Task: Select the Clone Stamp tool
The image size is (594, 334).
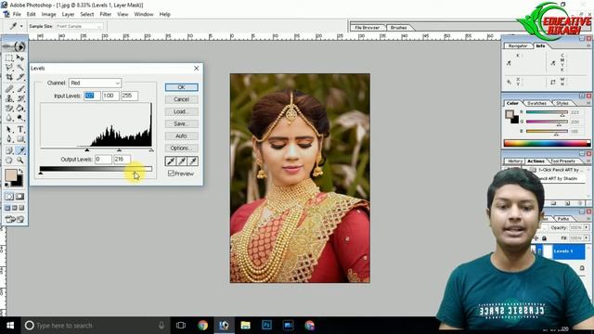Action: 9,98
